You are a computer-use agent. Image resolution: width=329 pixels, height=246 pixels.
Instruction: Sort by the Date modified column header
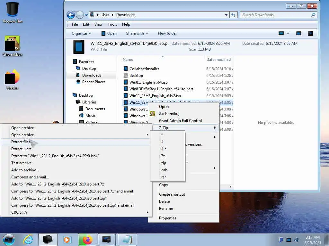(219, 59)
